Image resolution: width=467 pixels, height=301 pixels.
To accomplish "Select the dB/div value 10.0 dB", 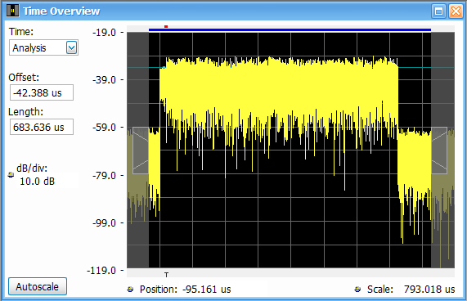I will [x=38, y=181].
